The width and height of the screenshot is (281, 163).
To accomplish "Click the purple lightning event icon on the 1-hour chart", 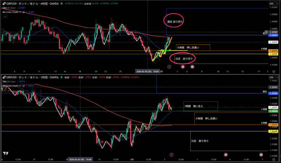I will tap(172, 155).
